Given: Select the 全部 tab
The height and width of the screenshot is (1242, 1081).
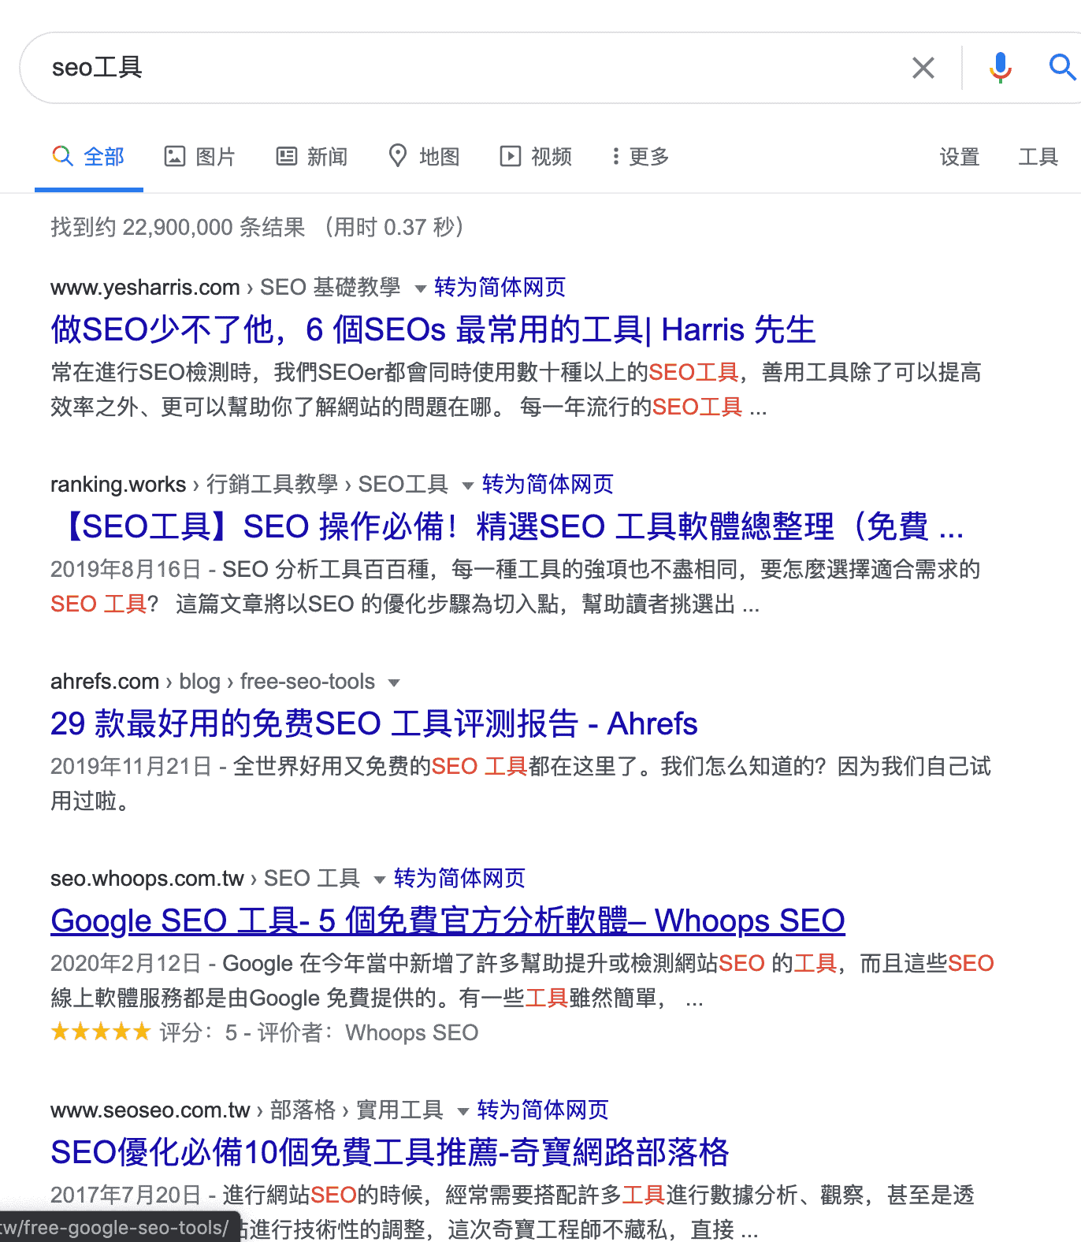Looking at the screenshot, I should pos(89,157).
